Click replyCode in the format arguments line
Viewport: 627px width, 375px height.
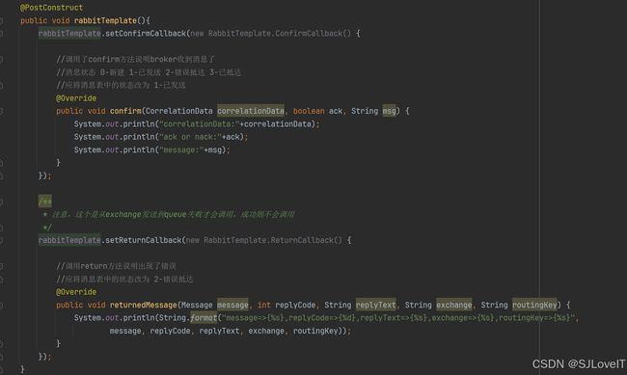coord(171,331)
